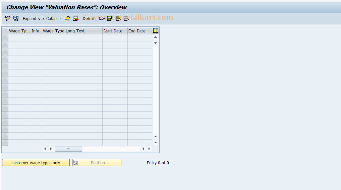Click table select-all corner cell

[x=5, y=31]
